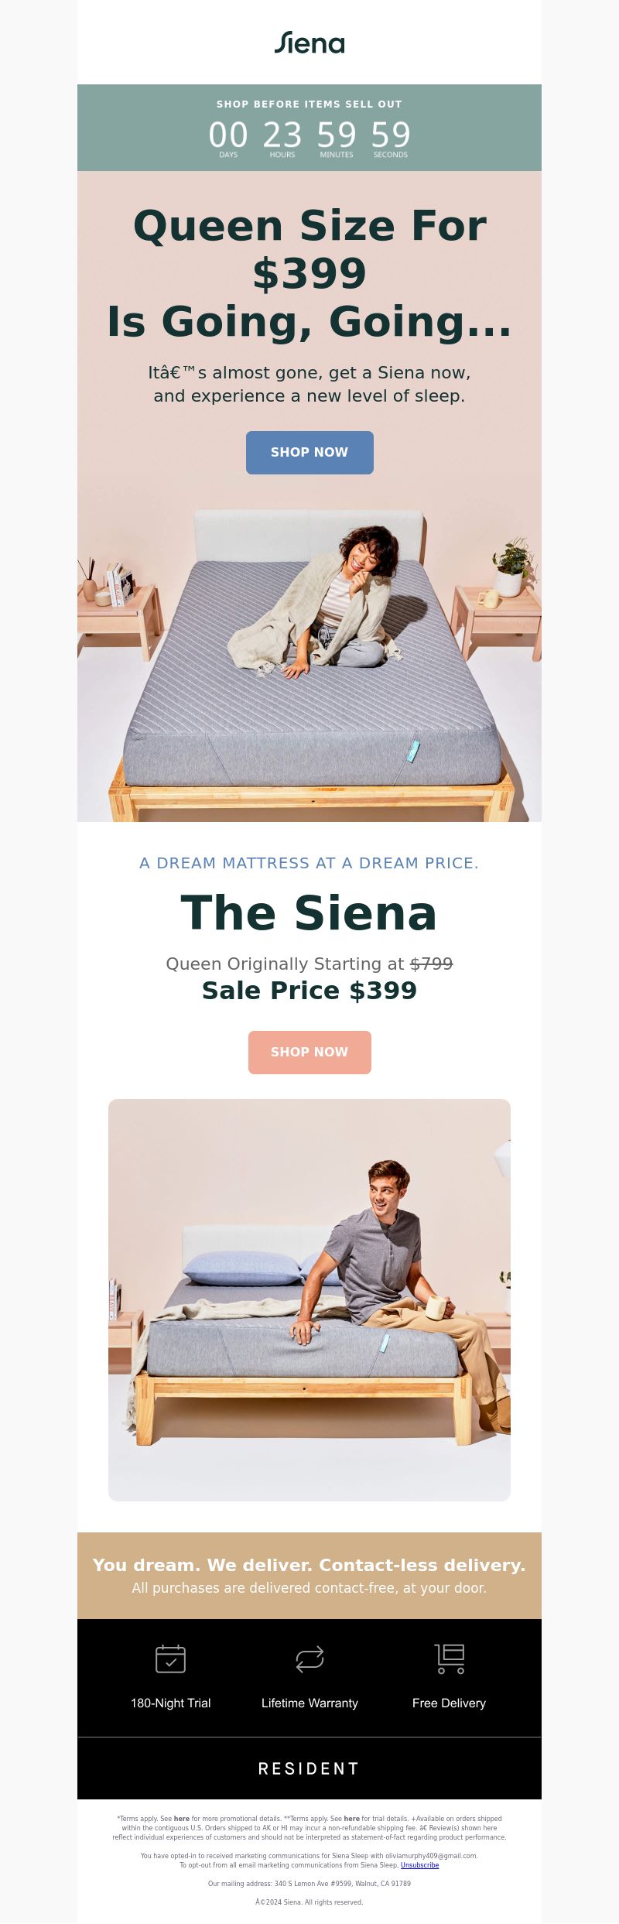Screen dimensions: 619x1924
Task: Click first 'here' link for promotional details
Action: (182, 1819)
